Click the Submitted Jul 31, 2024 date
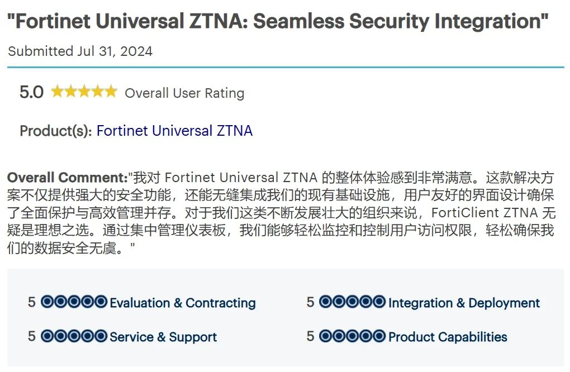The width and height of the screenshot is (570, 372). 80,51
